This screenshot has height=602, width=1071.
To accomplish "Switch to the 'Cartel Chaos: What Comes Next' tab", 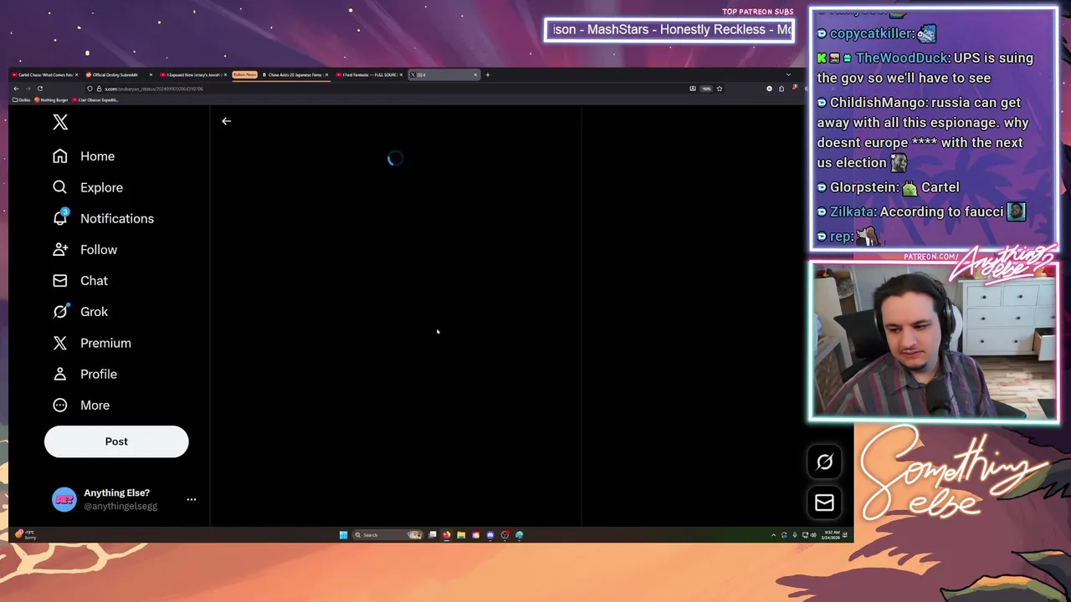I will coord(44,74).
